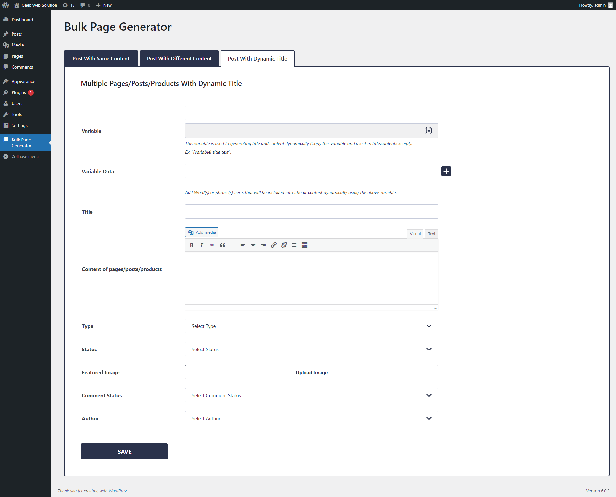Expand the Select Author dropdown
The width and height of the screenshot is (616, 497).
coord(312,418)
